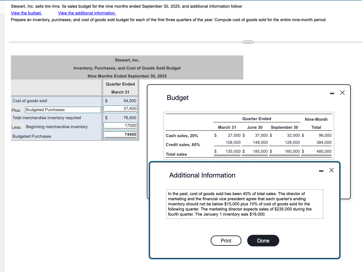The height and width of the screenshot is (272, 362).
Task: Minimize the Additional Information popup
Action: coord(321,170)
